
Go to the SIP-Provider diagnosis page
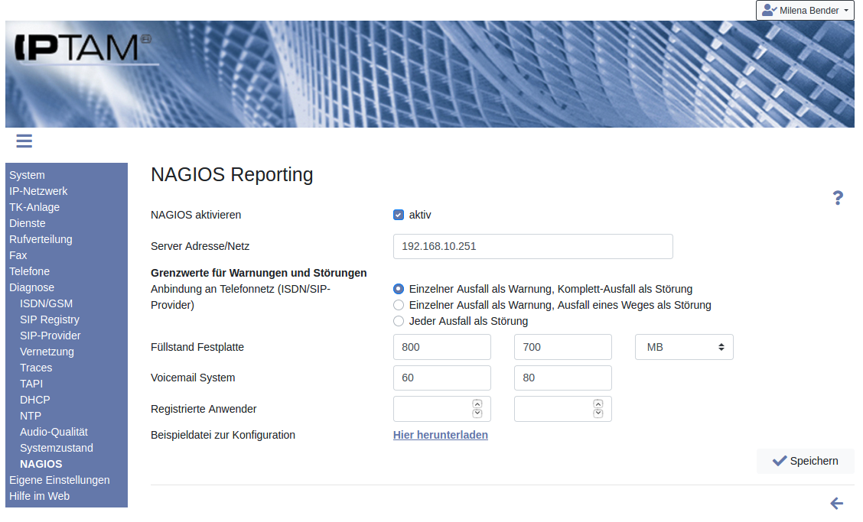point(50,336)
